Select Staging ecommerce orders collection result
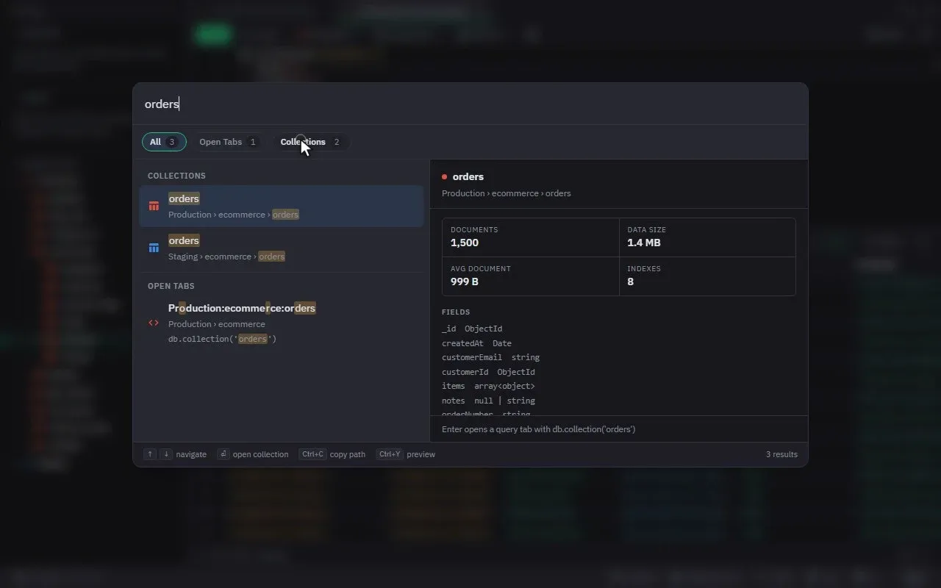The image size is (941, 588). [x=282, y=248]
